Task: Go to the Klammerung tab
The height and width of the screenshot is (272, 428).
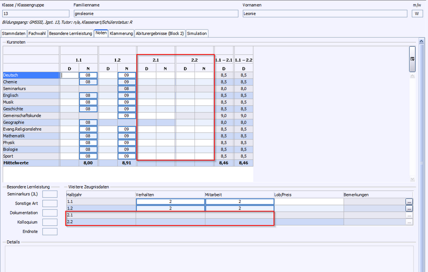Action: click(121, 33)
